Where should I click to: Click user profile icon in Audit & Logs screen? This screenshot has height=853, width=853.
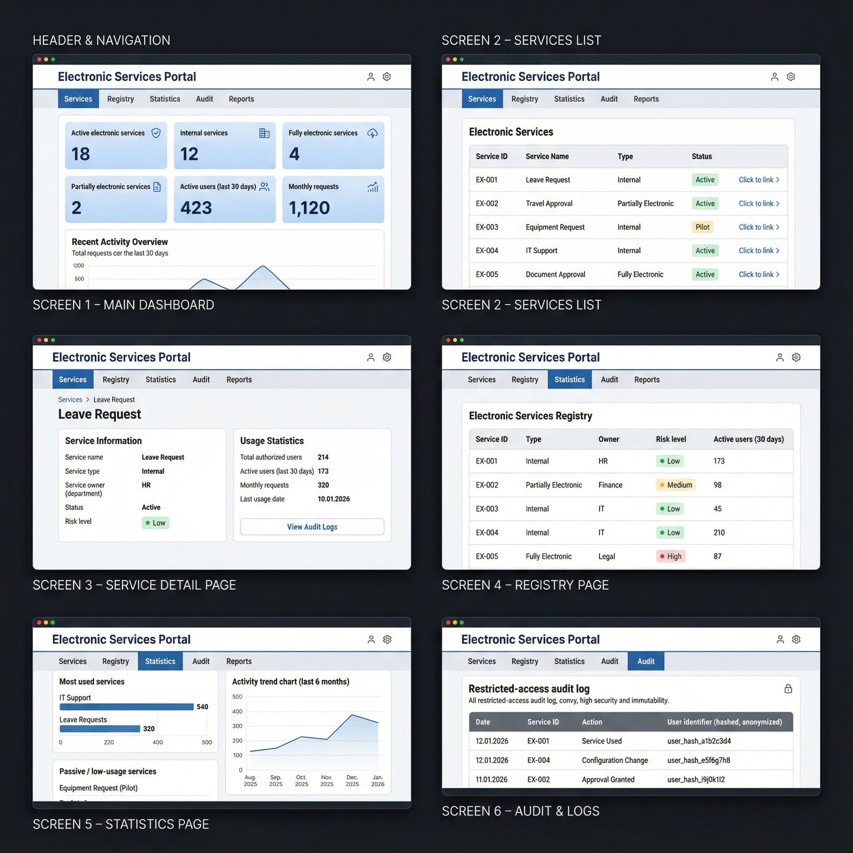[780, 639]
